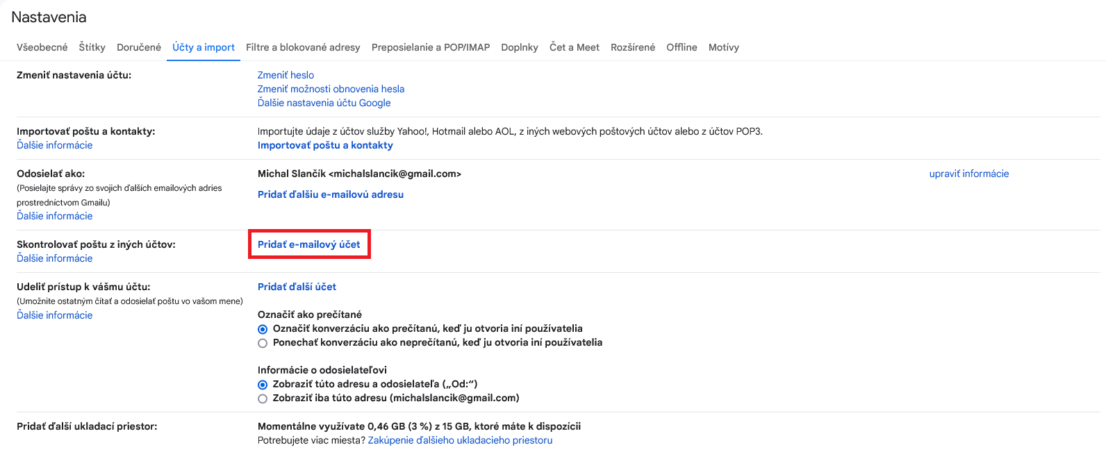This screenshot has height=463, width=1106.
Task: Click Zakúpenie ďalšieho ukladacieho priestoru link
Action: click(460, 440)
